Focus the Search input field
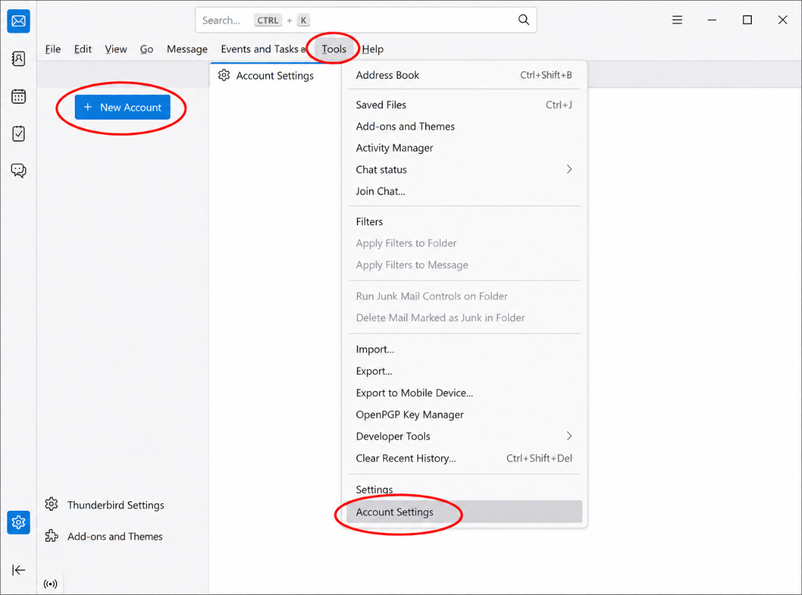Viewport: 802px width, 595px height. coord(366,20)
